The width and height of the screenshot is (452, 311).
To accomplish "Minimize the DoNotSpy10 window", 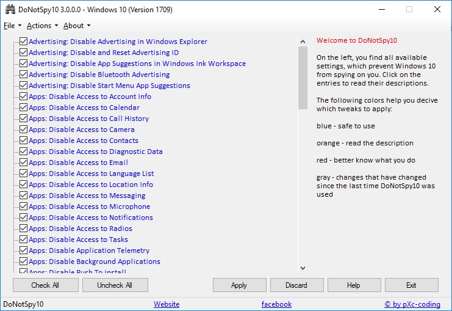I will (x=382, y=9).
